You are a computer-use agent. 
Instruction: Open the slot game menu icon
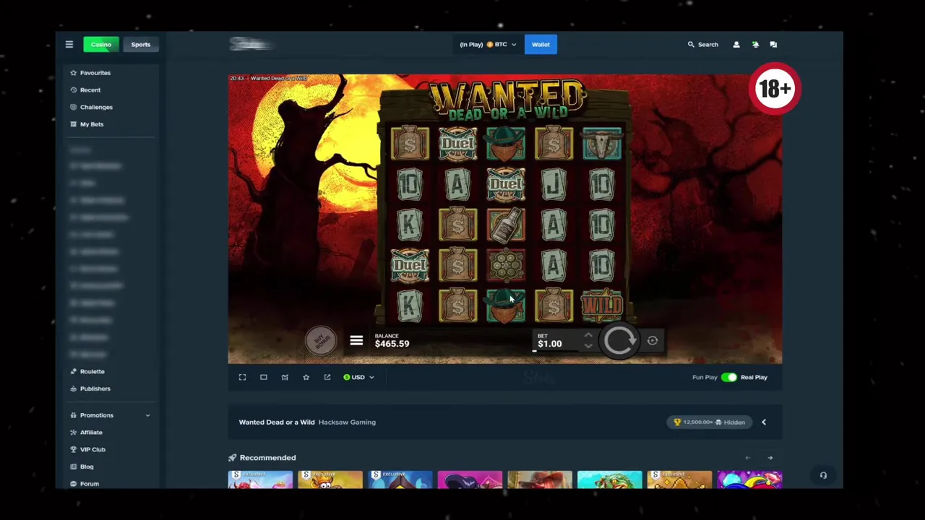click(356, 340)
